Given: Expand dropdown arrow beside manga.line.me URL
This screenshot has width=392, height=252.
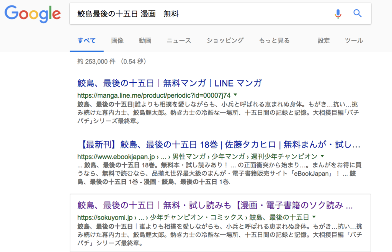Looking at the screenshot, I should [x=235, y=95].
